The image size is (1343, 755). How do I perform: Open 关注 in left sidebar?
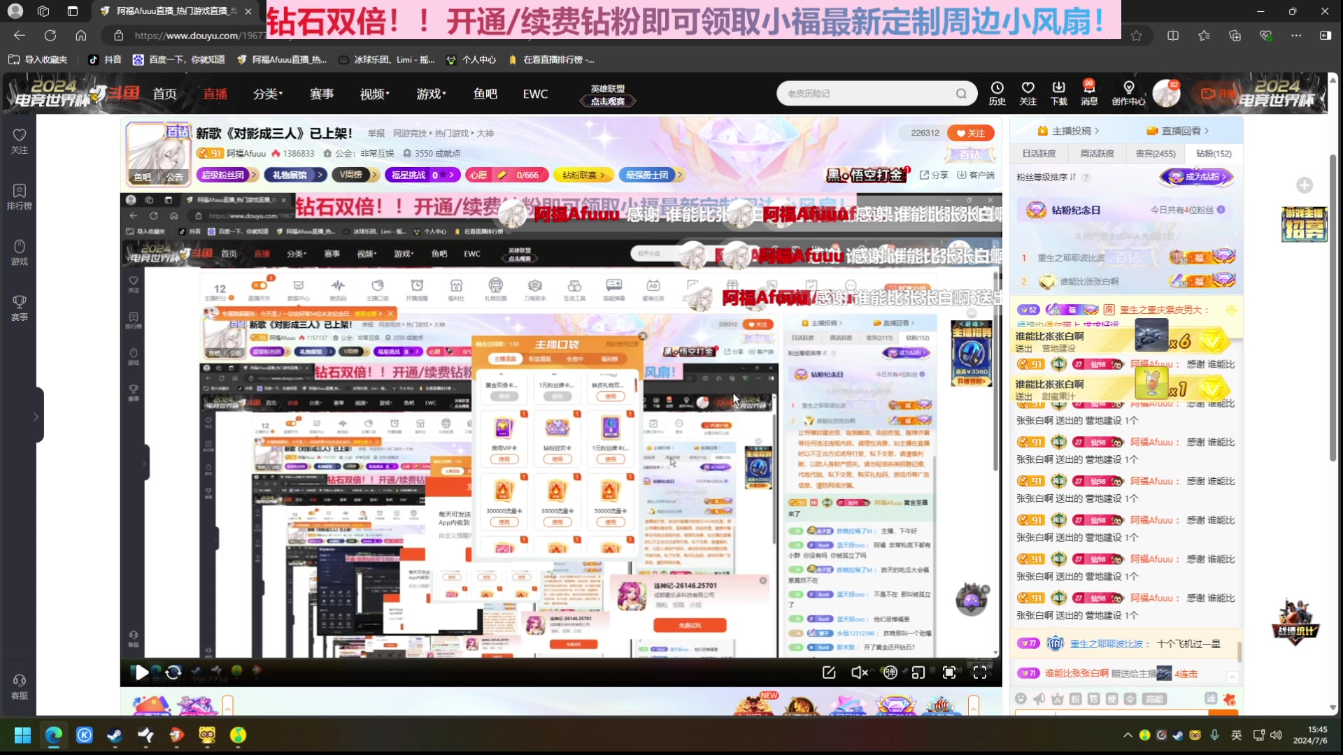coord(20,141)
